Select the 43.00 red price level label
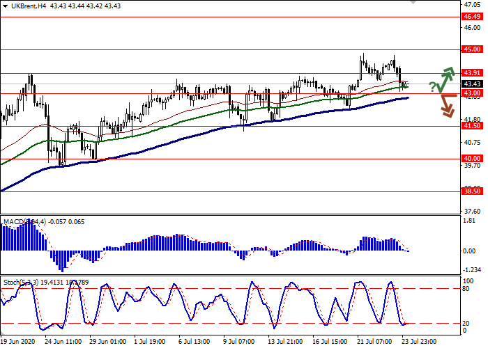 click(472, 93)
